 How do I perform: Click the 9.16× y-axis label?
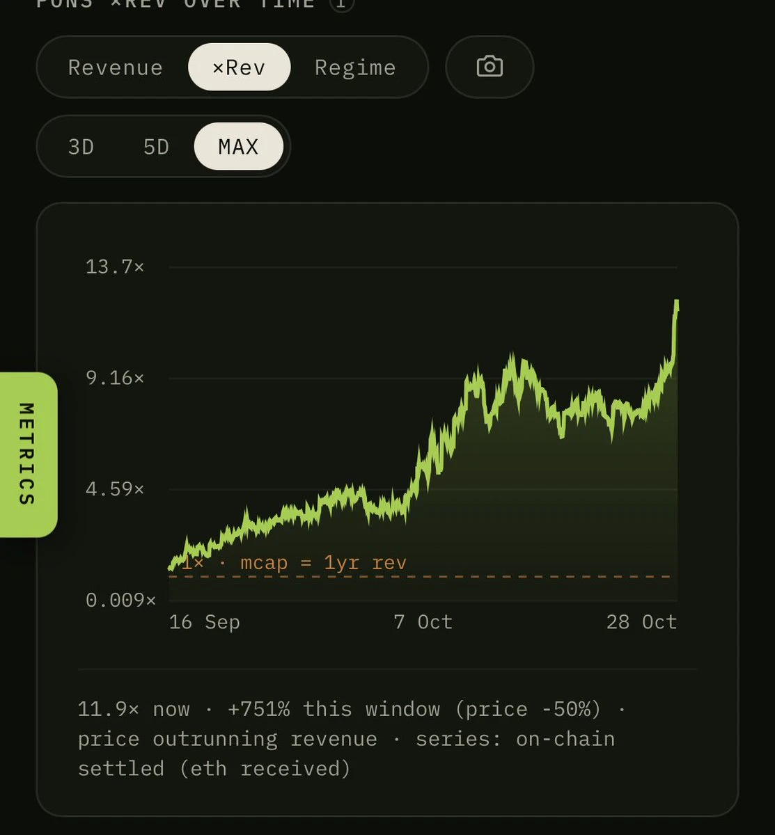[115, 378]
